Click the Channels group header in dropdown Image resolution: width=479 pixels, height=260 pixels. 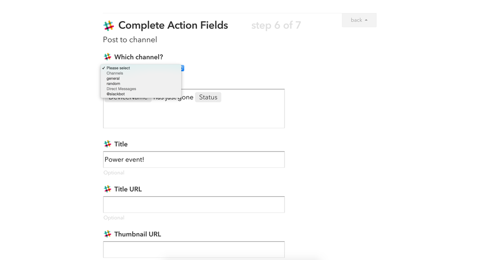tap(115, 73)
